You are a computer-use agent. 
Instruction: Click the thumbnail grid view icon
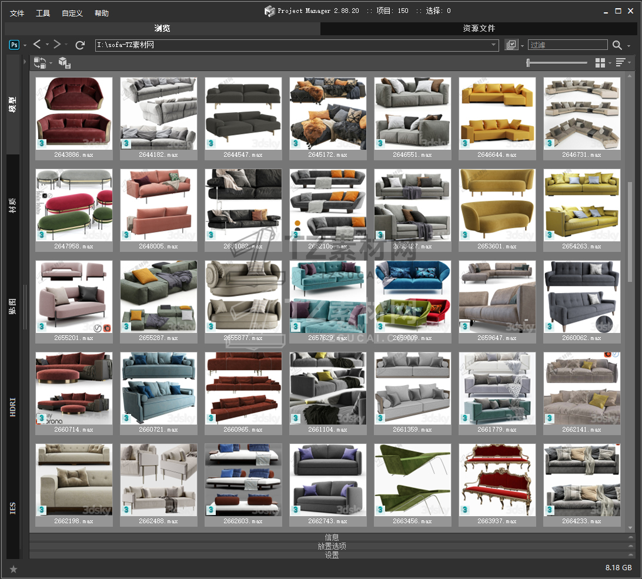click(x=600, y=63)
